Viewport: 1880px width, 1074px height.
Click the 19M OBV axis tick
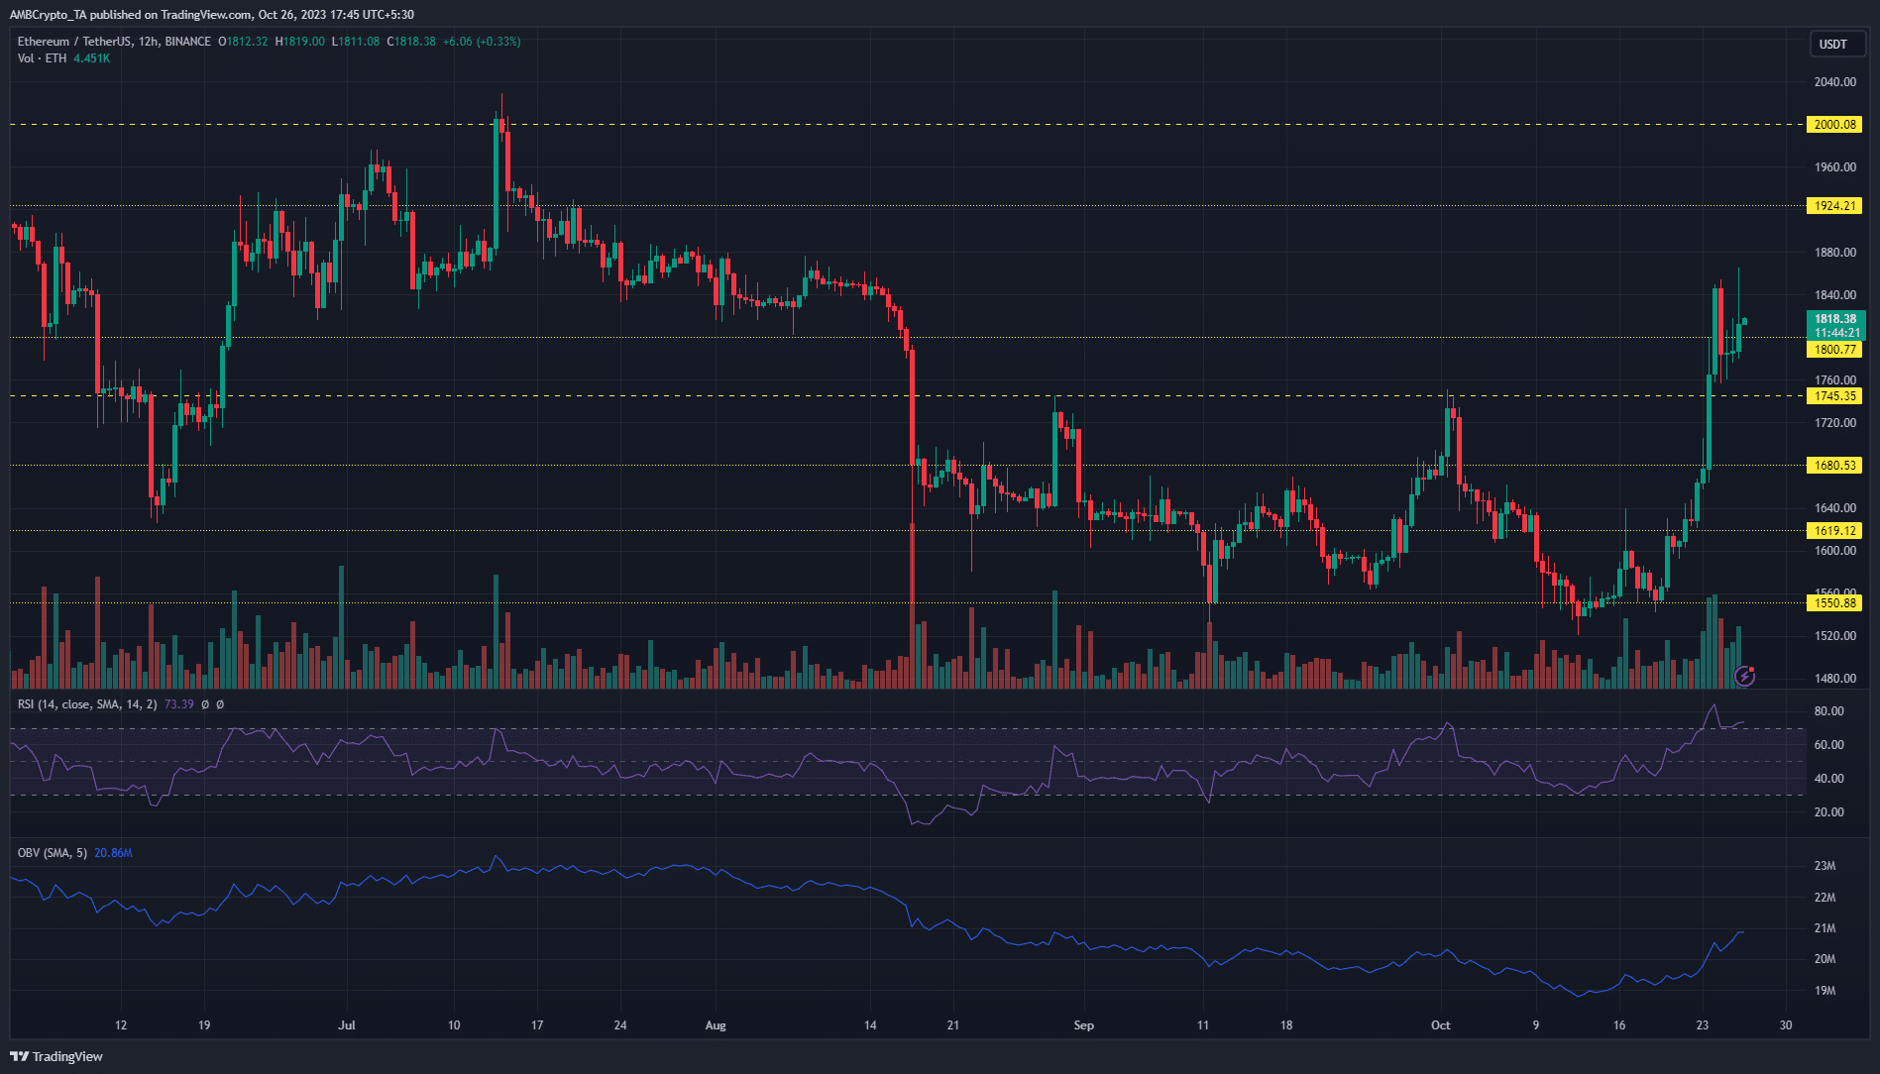[1825, 991]
